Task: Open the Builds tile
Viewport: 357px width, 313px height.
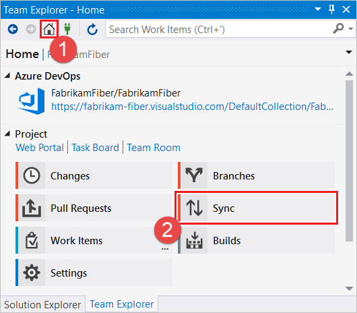Action: (x=257, y=240)
